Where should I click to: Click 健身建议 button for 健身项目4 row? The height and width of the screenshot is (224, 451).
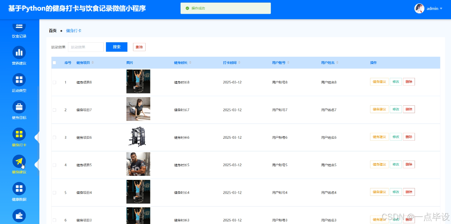pyautogui.click(x=379, y=192)
